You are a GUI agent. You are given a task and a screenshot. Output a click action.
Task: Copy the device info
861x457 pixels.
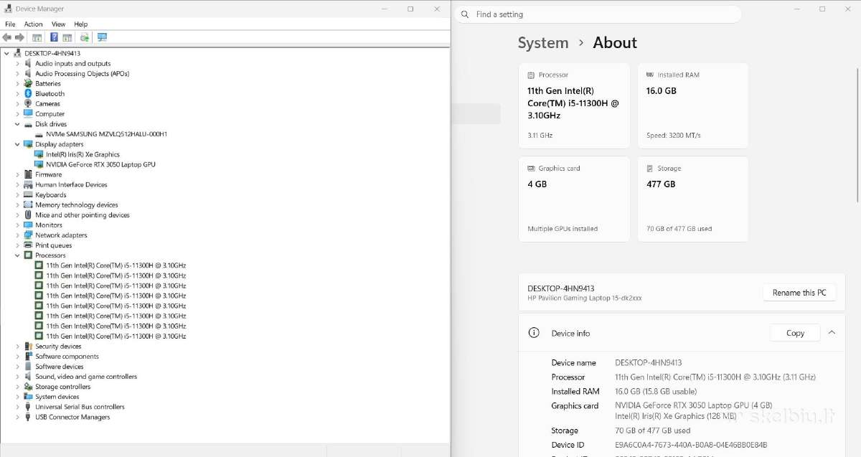click(795, 333)
